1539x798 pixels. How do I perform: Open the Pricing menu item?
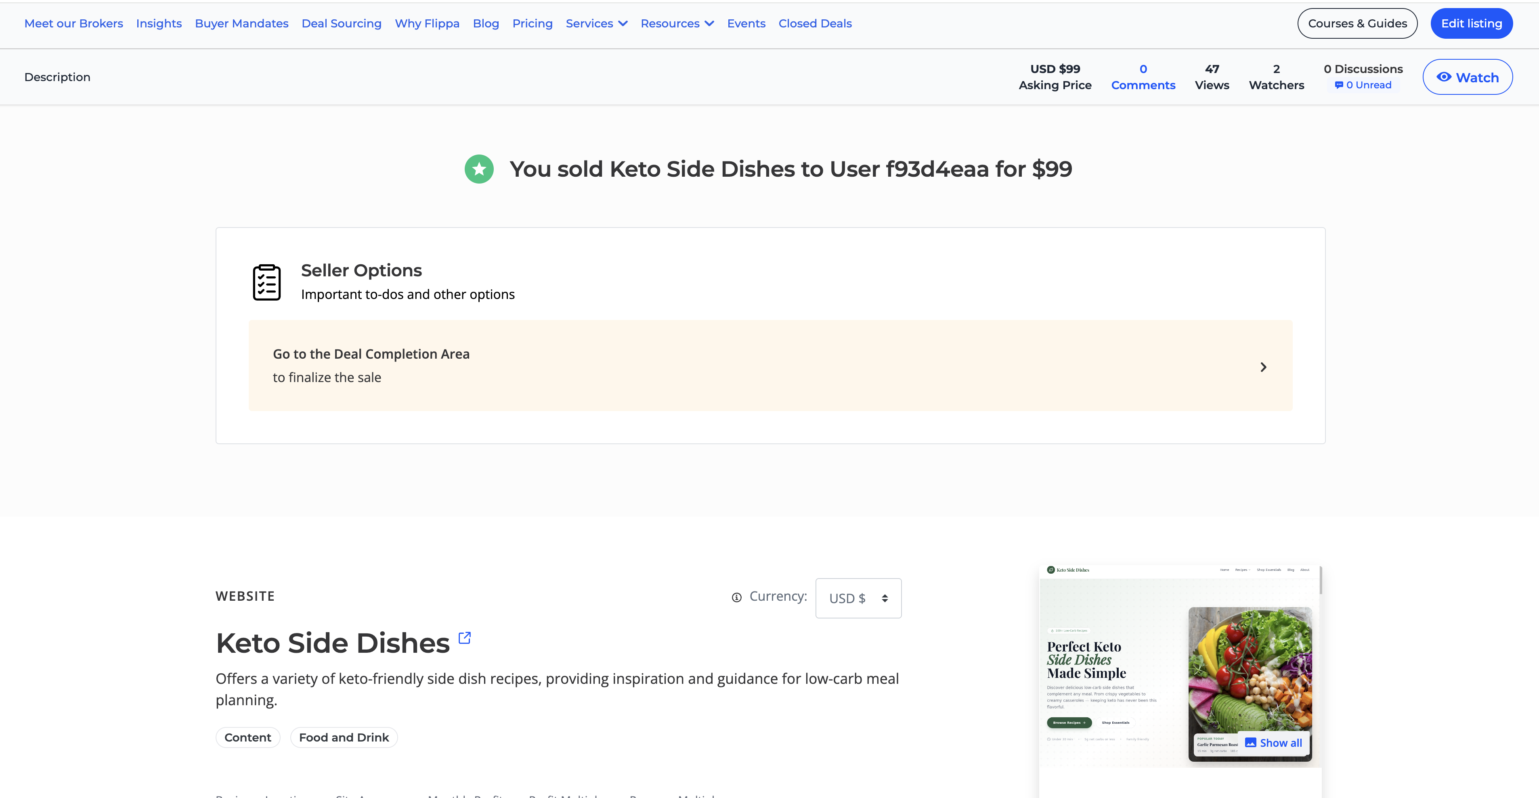tap(533, 23)
